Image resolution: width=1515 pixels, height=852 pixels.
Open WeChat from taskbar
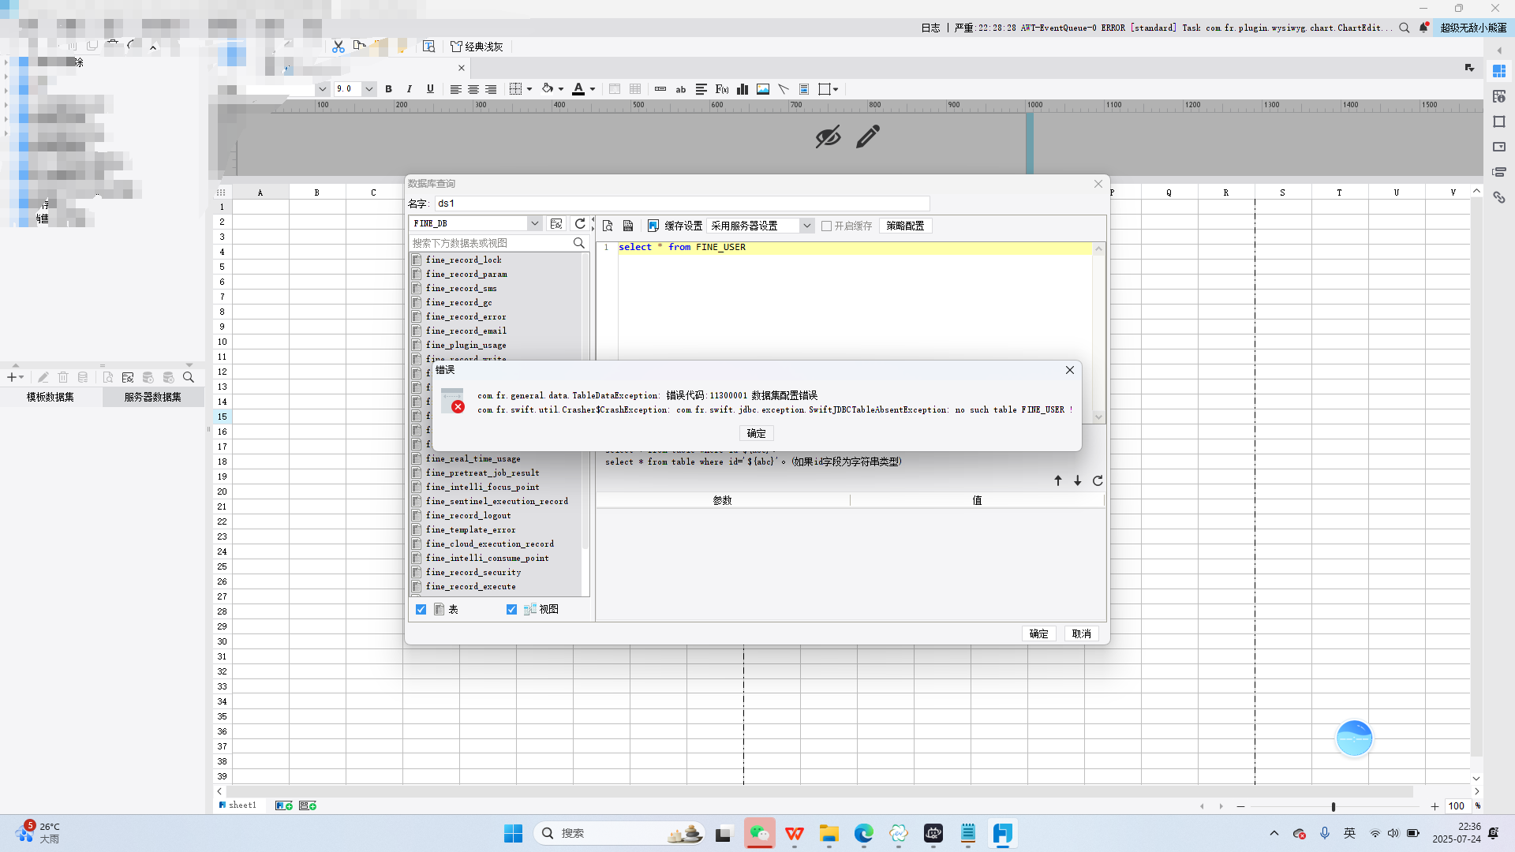[759, 833]
